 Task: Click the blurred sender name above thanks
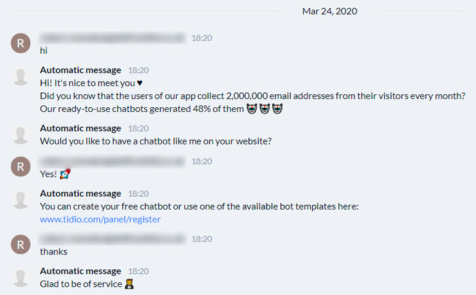(113, 239)
